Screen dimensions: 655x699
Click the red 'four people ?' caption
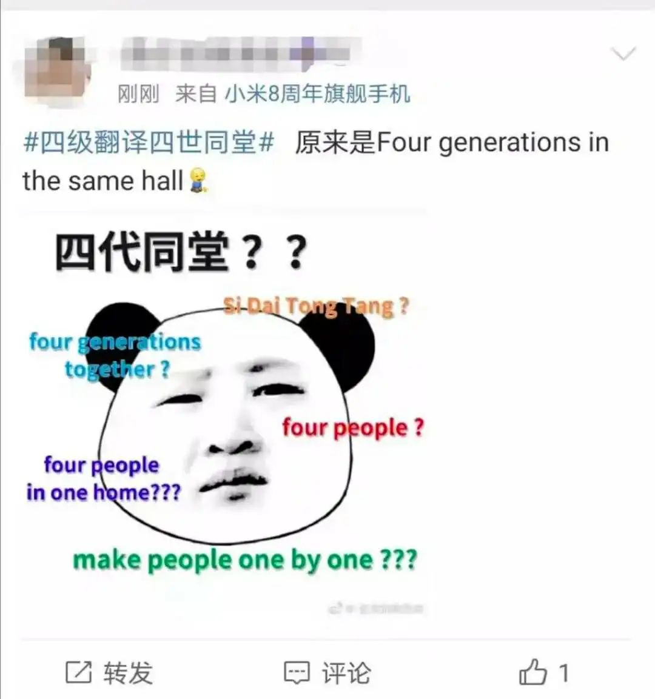[x=353, y=427]
